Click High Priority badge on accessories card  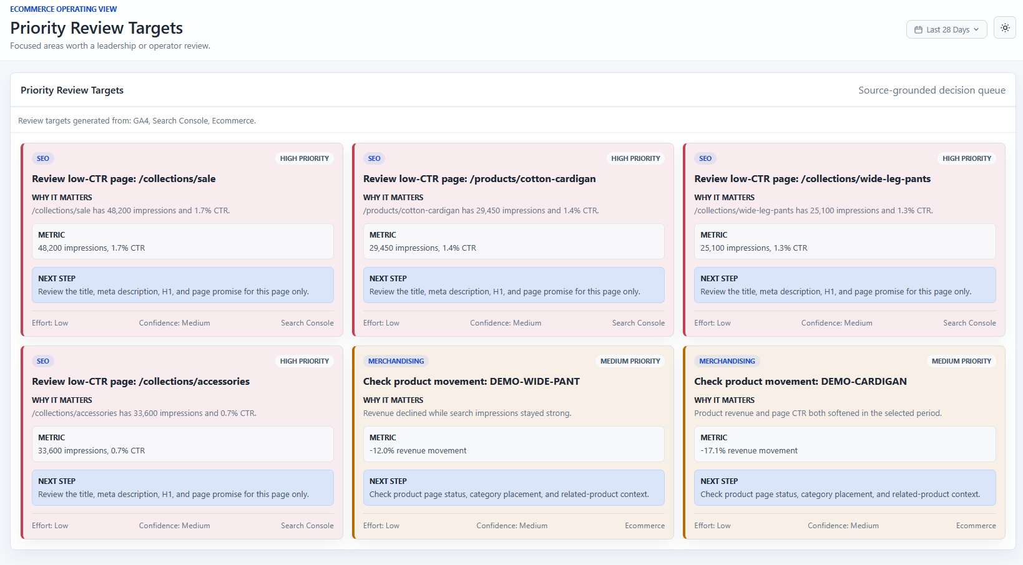click(305, 361)
